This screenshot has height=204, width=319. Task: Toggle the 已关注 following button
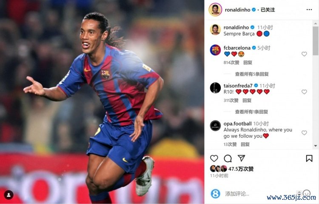[268, 10]
